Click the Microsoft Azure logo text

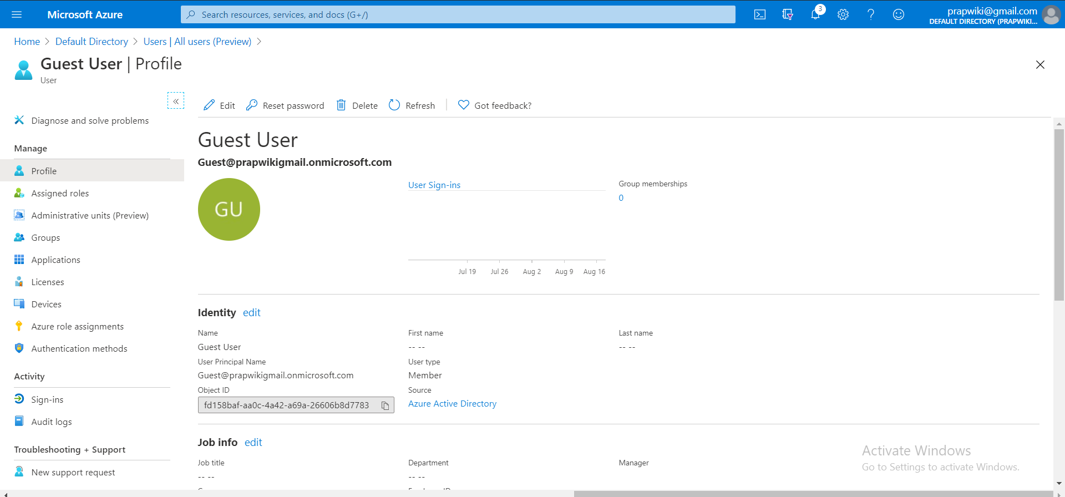85,14
